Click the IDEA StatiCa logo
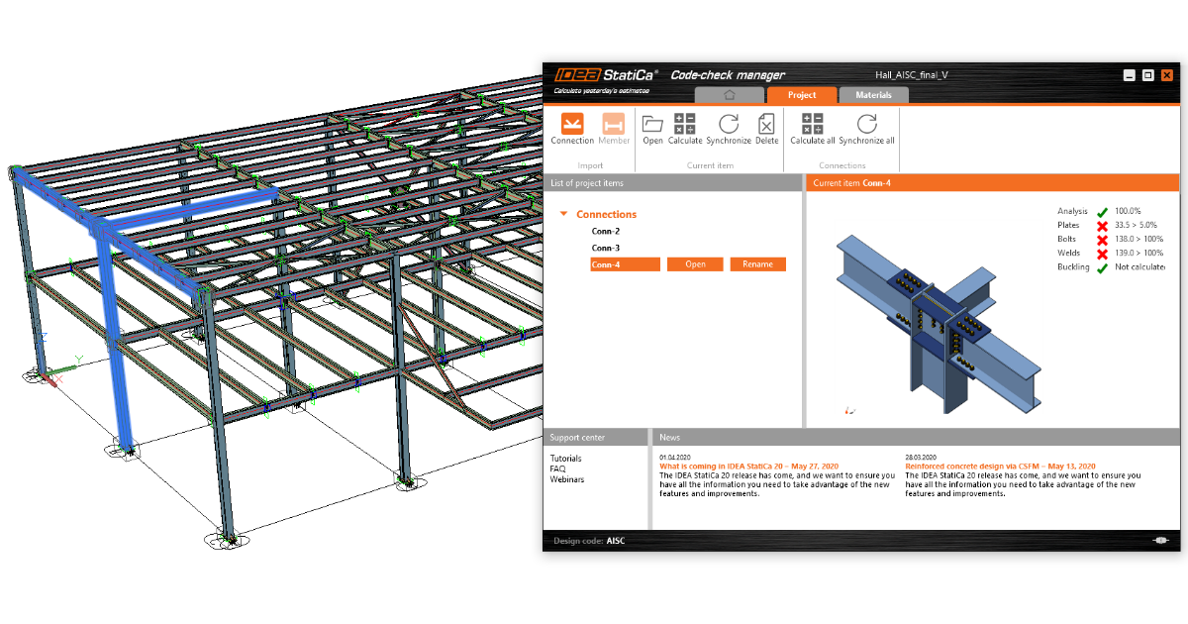This screenshot has width=1188, height=624. pyautogui.click(x=606, y=74)
